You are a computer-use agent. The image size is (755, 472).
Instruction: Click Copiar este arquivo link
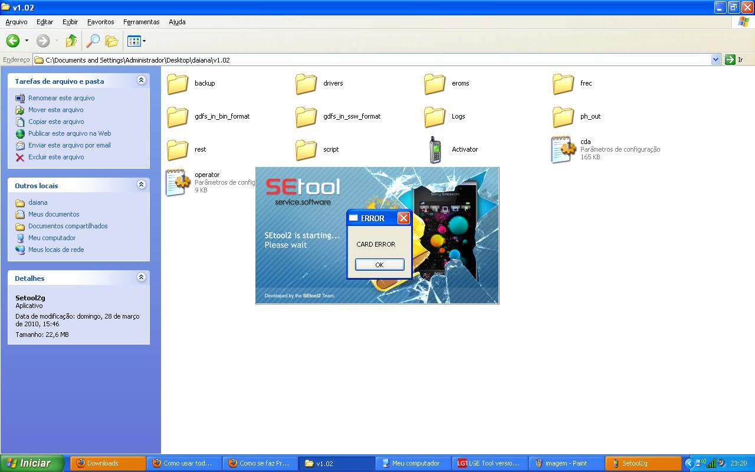[56, 122]
